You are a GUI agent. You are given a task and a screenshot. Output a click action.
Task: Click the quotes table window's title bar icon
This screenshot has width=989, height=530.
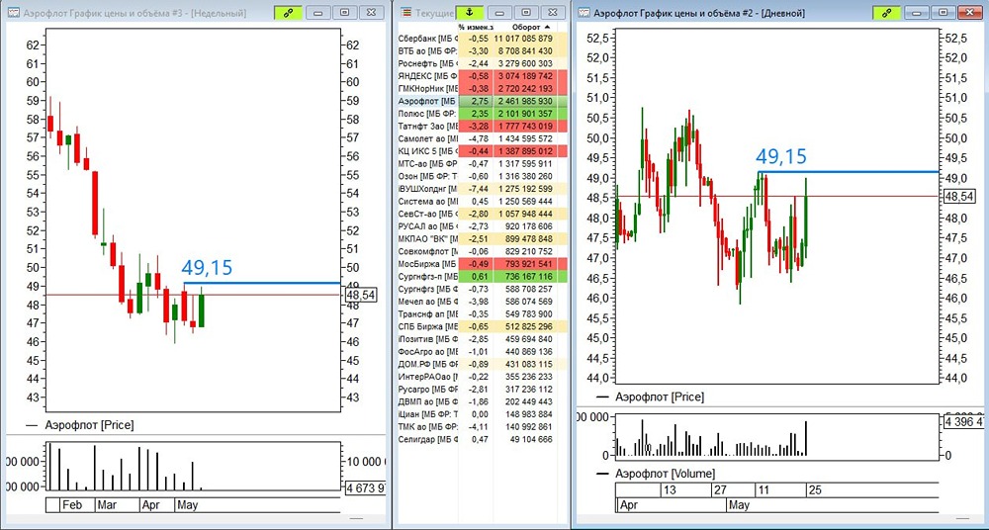(x=406, y=13)
